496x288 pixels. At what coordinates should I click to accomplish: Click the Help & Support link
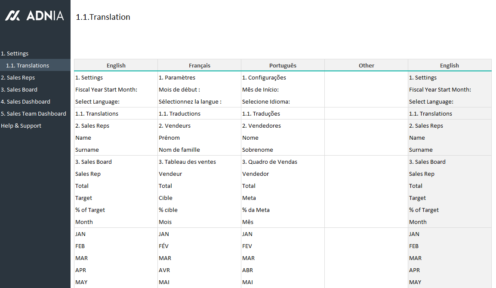point(21,126)
